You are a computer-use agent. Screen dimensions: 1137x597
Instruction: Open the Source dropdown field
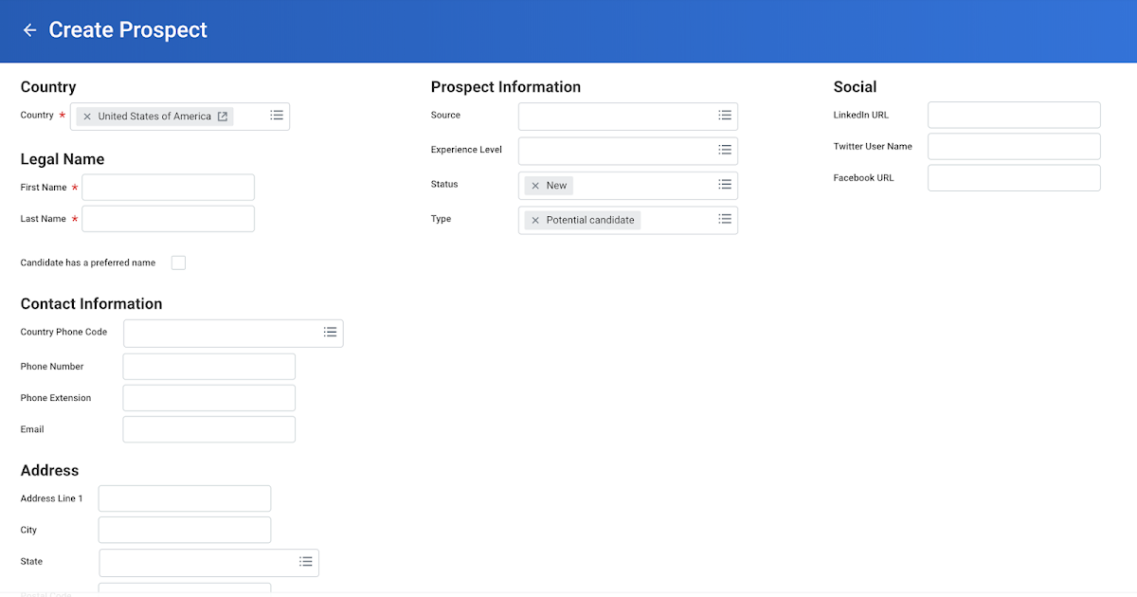coord(616,116)
